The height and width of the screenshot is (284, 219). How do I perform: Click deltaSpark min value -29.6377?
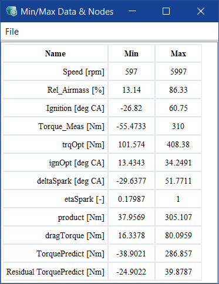[x=132, y=181]
